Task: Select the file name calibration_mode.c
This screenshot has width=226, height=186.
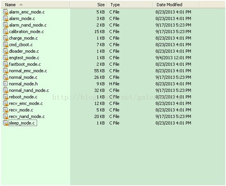Action: point(26,32)
